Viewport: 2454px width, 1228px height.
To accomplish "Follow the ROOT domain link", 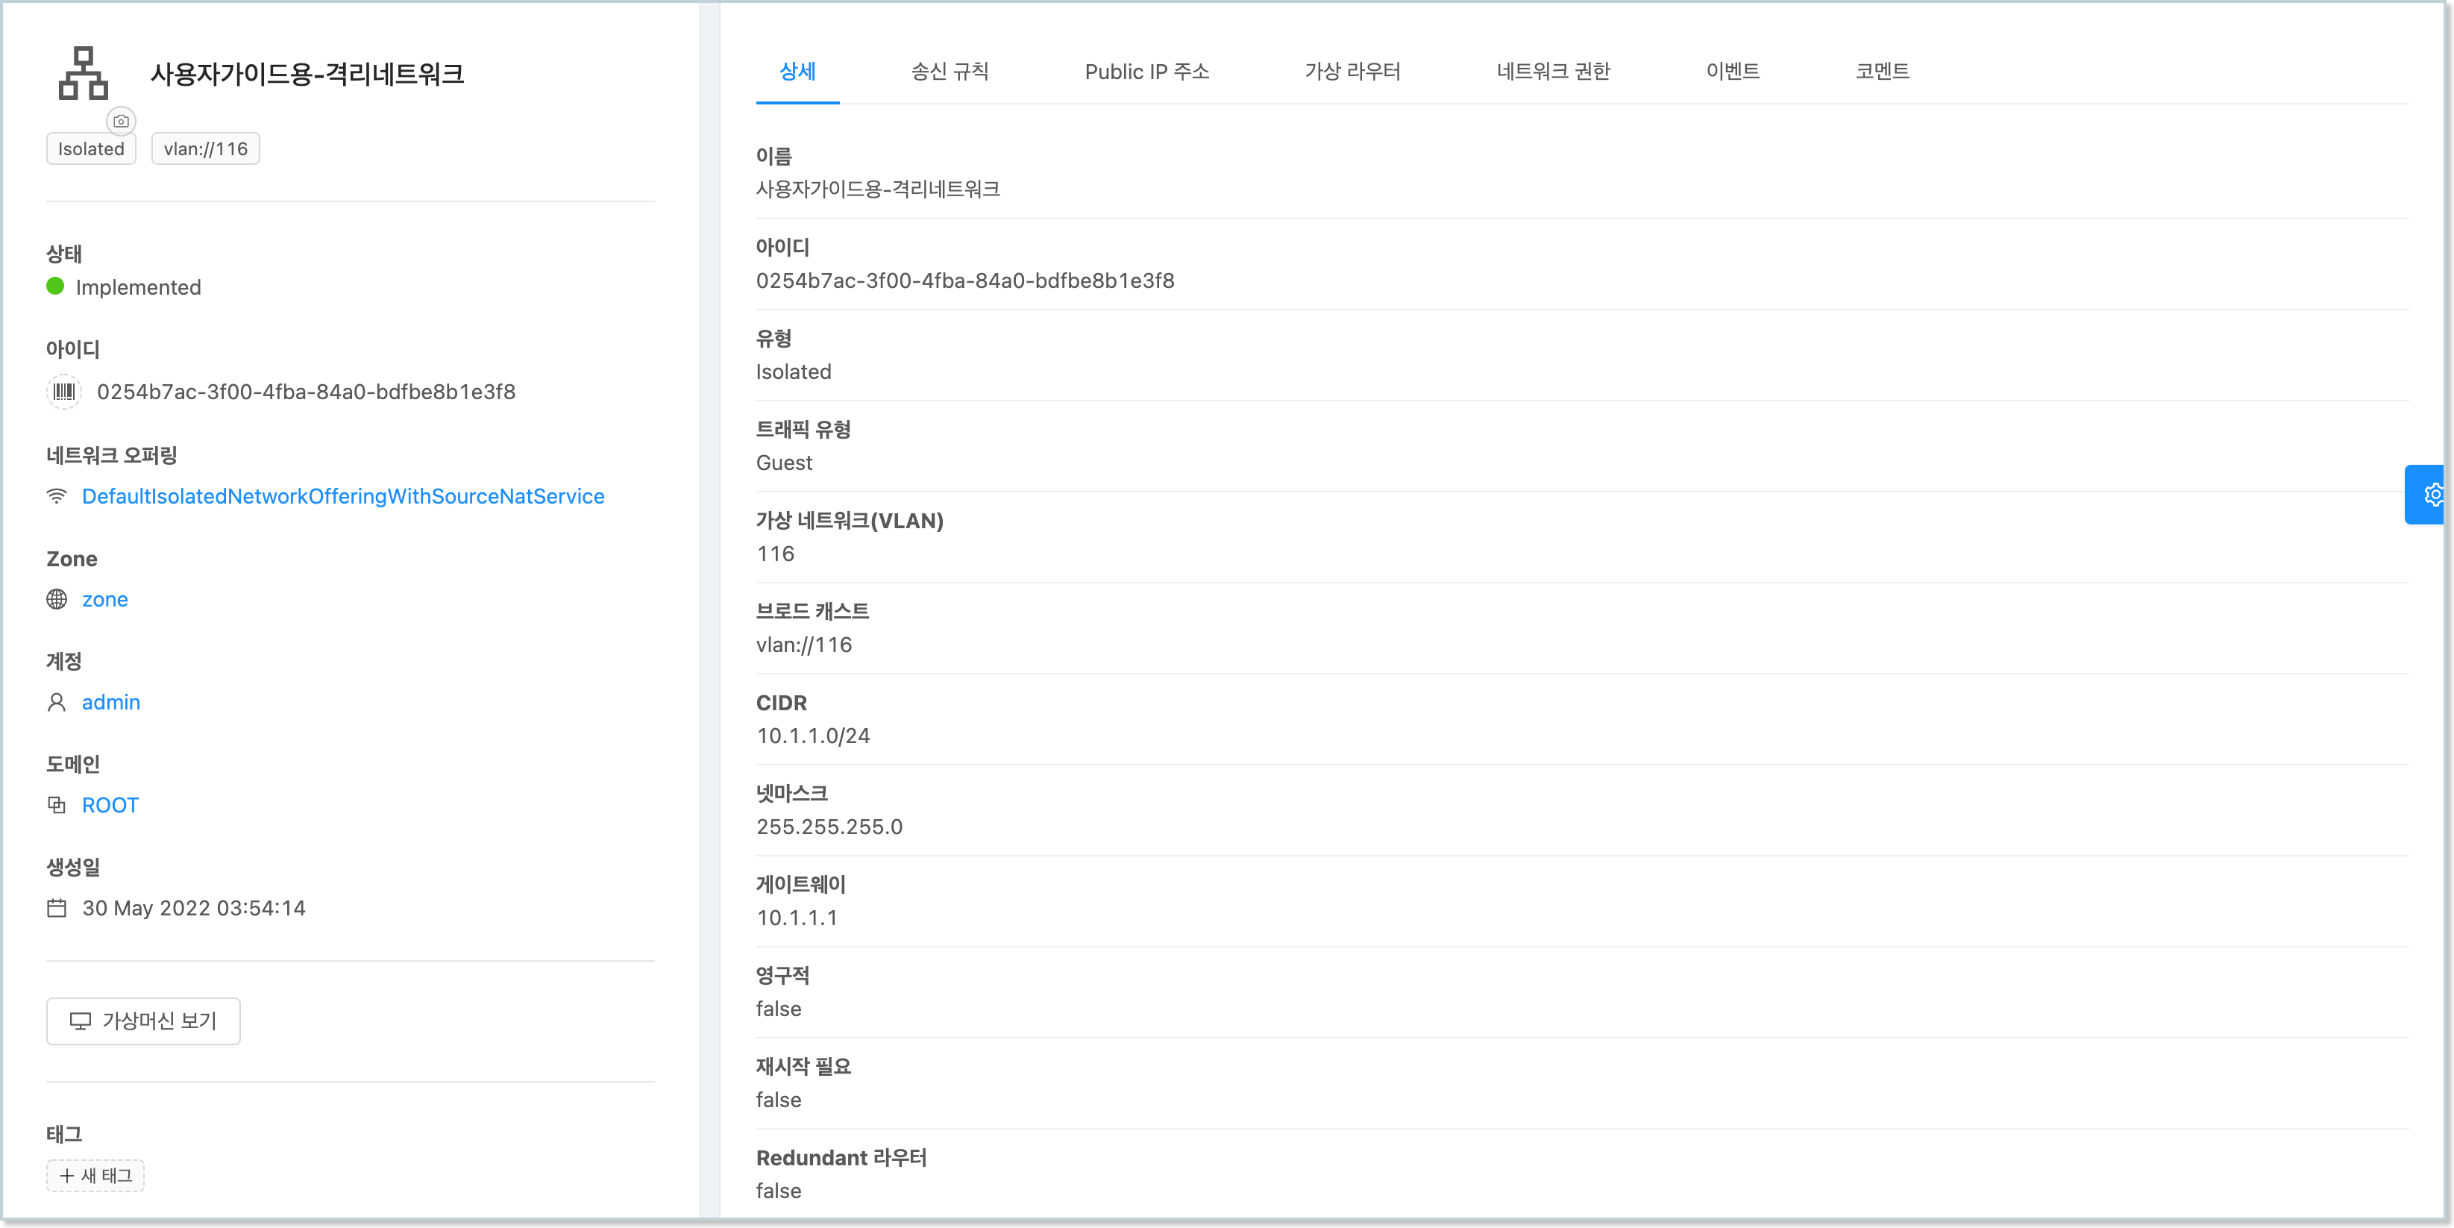I will click(110, 805).
